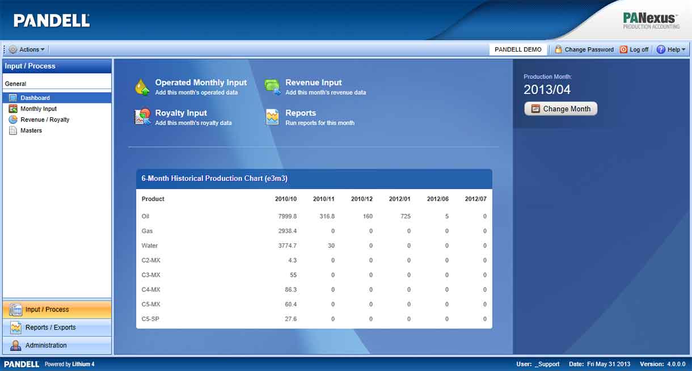This screenshot has width=692, height=371.
Task: Click the Log off icon
Action: [624, 49]
